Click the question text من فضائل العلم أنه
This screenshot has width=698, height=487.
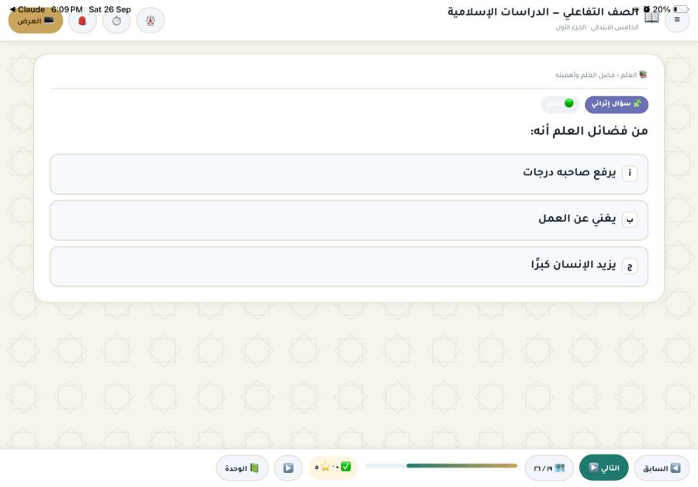click(x=589, y=131)
